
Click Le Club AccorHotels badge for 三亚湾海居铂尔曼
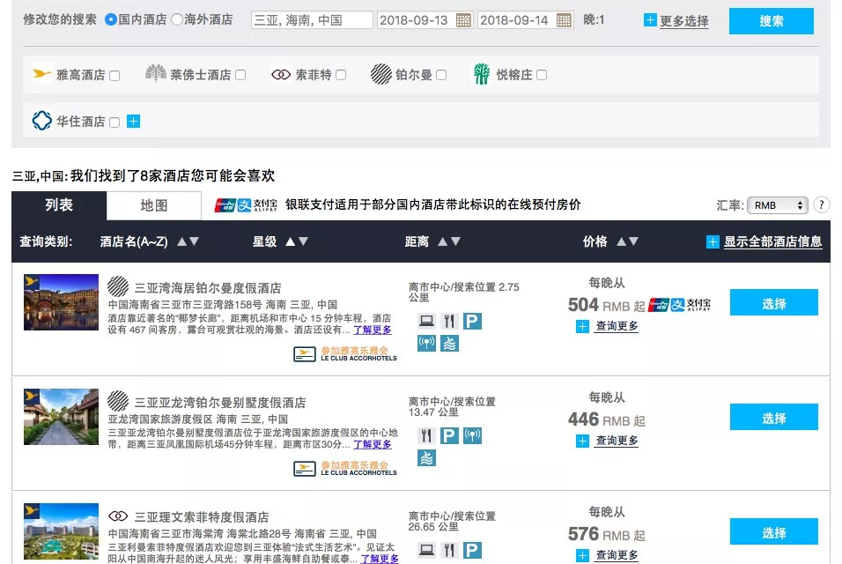[x=345, y=354]
